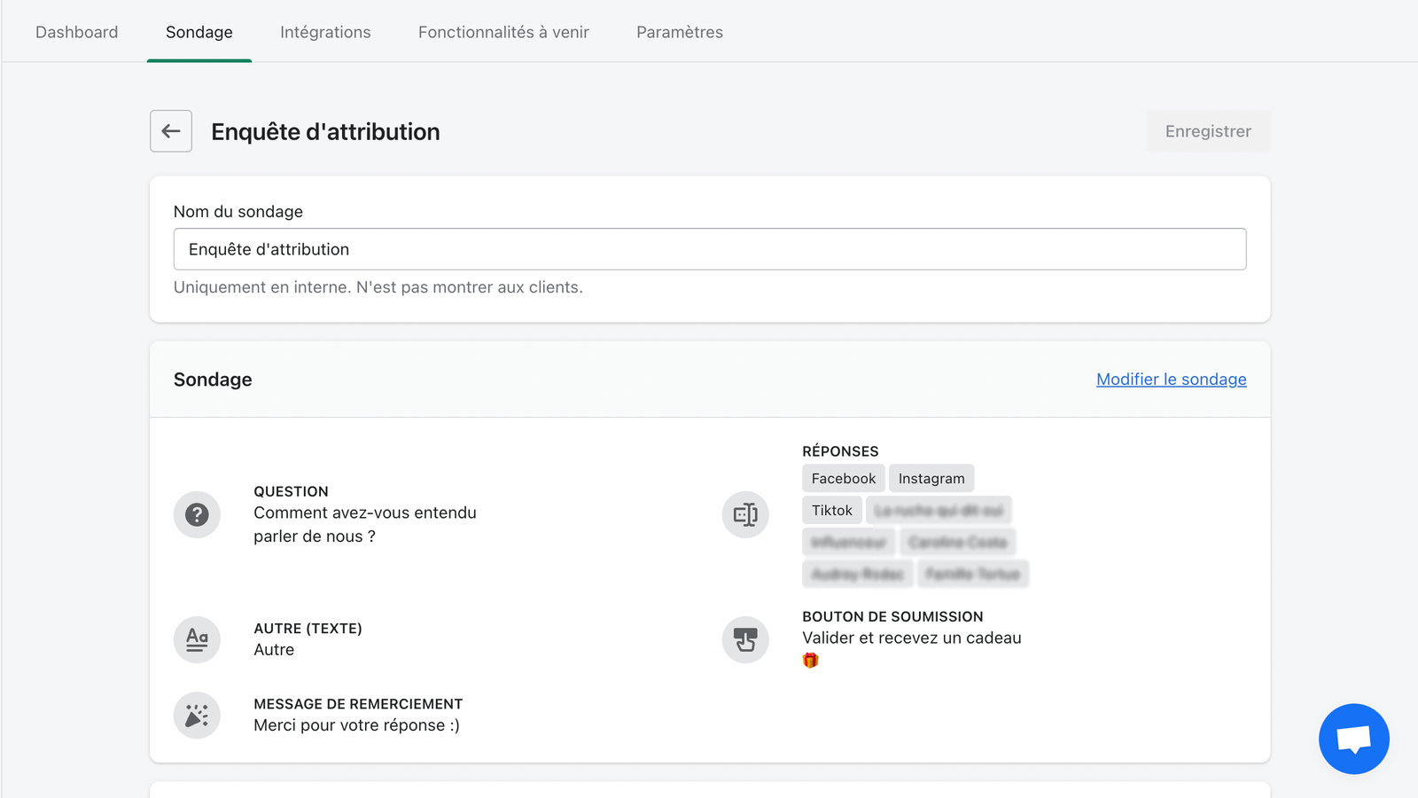Click the gift emoji under the submit text
The height and width of the screenshot is (798, 1418).
810,661
